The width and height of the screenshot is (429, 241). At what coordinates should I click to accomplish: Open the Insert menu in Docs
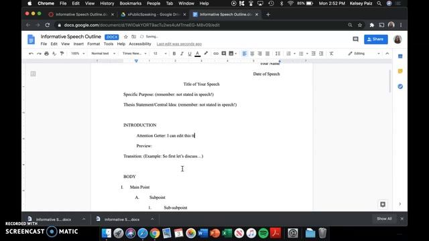pyautogui.click(x=78, y=44)
